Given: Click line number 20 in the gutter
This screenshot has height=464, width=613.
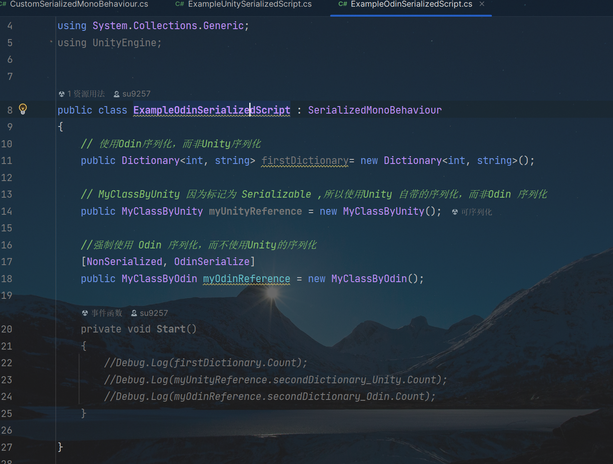Looking at the screenshot, I should click(x=7, y=329).
